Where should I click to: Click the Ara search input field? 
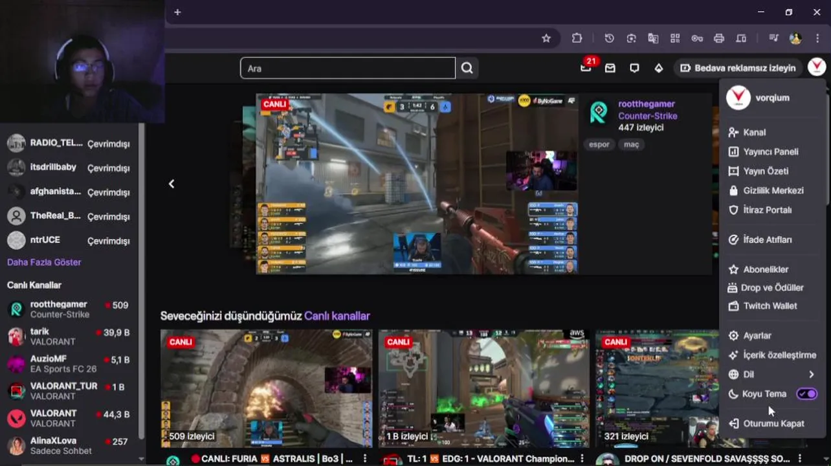348,68
